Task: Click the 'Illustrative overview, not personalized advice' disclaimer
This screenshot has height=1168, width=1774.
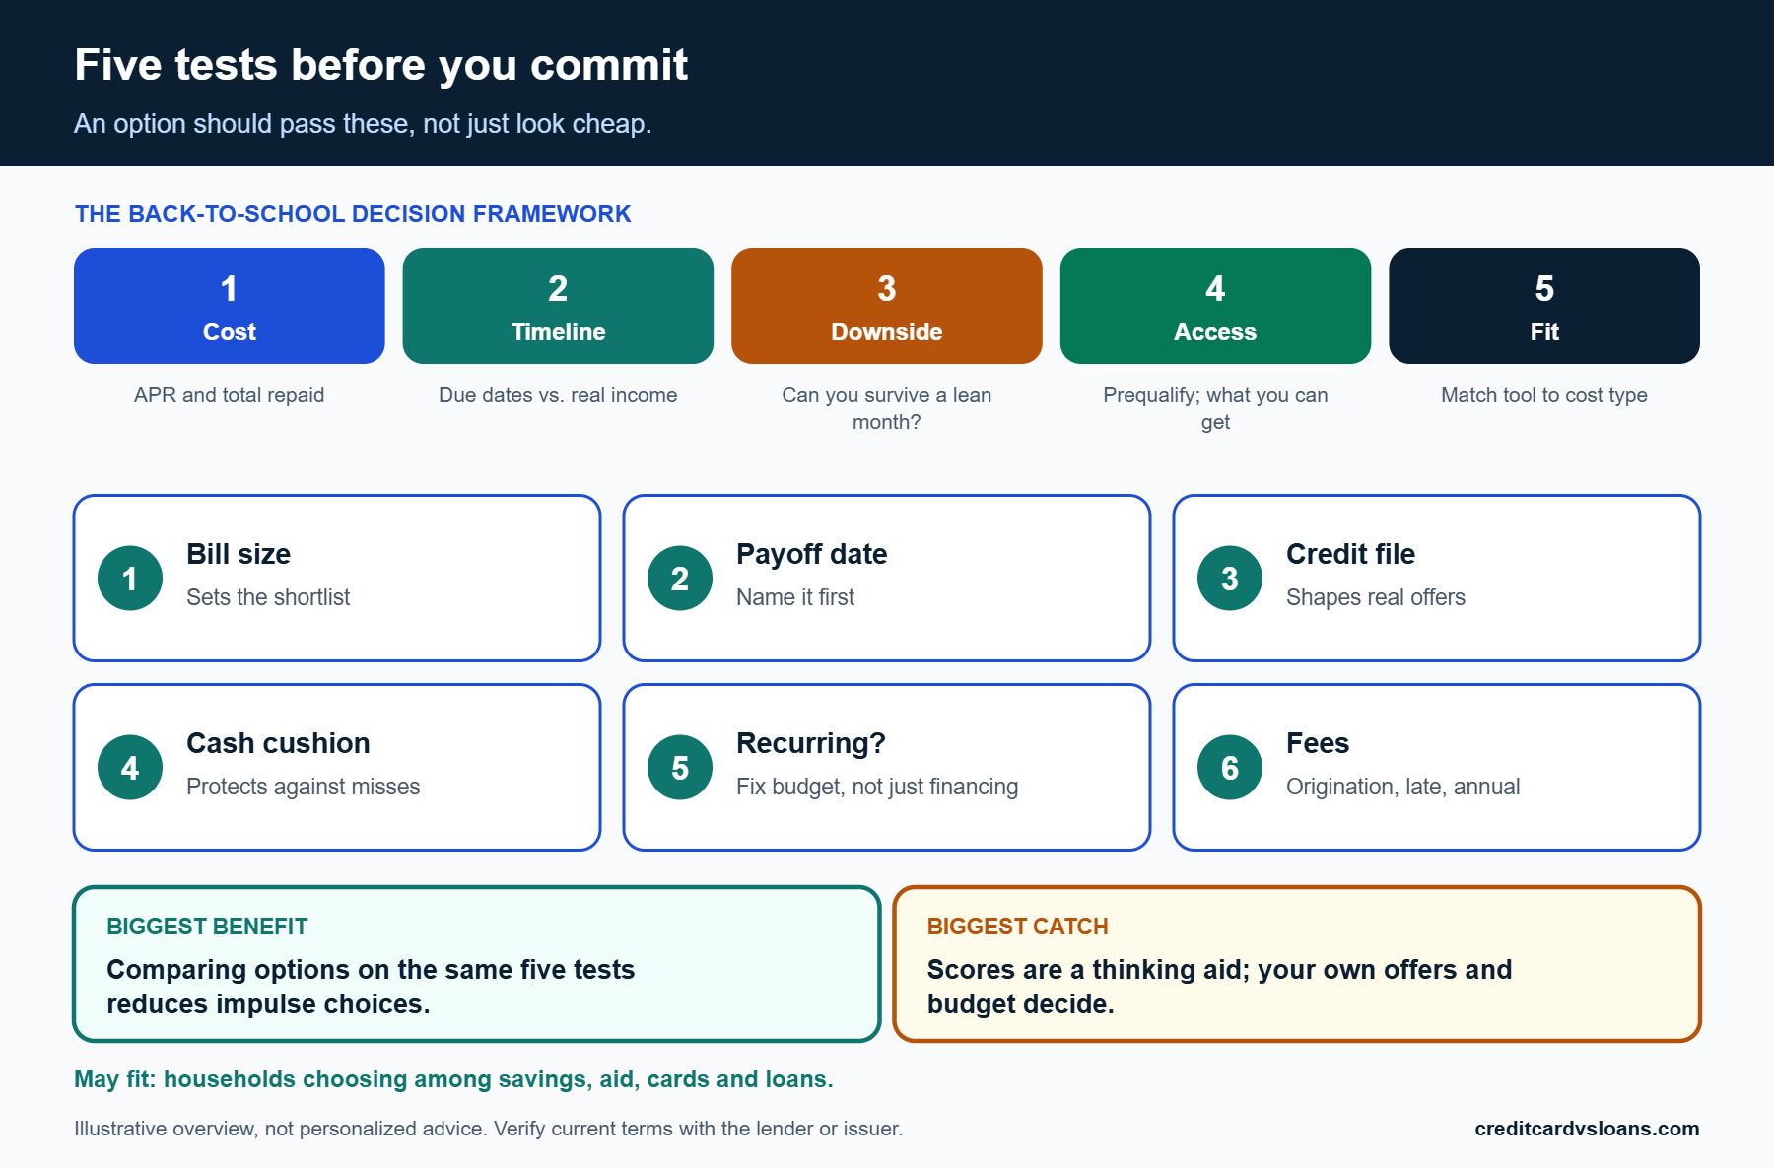Action: pyautogui.click(x=488, y=1129)
